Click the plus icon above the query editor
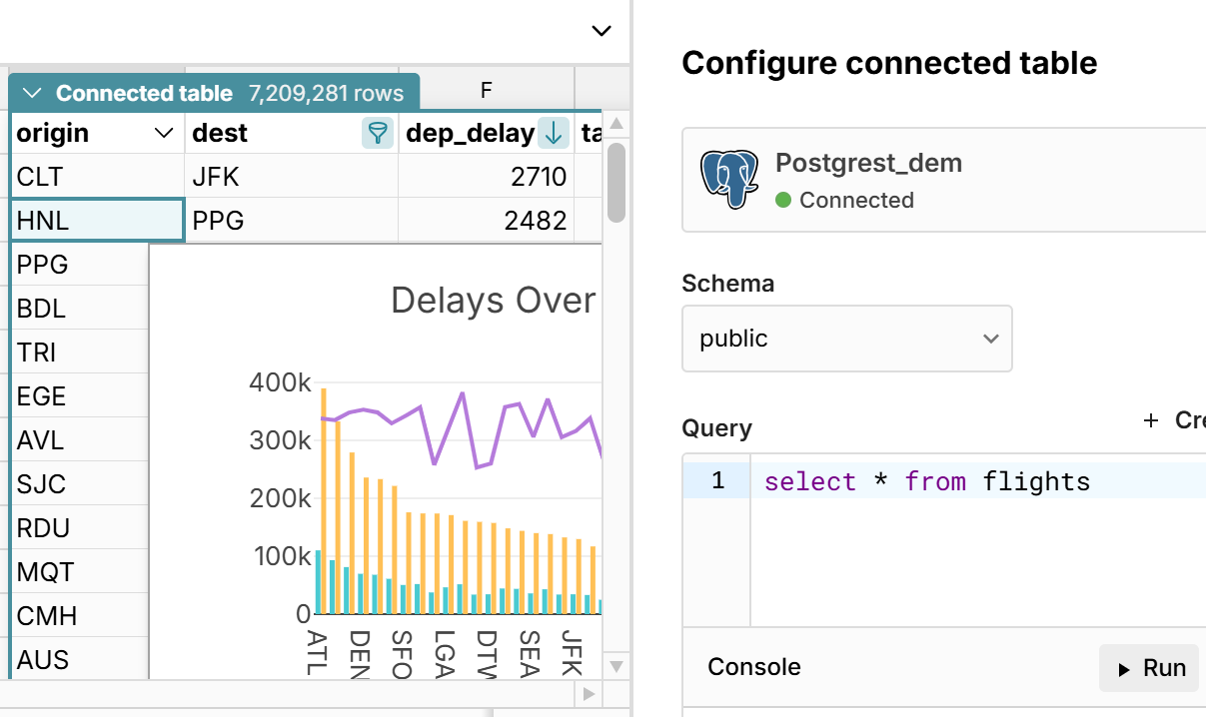This screenshot has width=1206, height=717. tap(1151, 420)
